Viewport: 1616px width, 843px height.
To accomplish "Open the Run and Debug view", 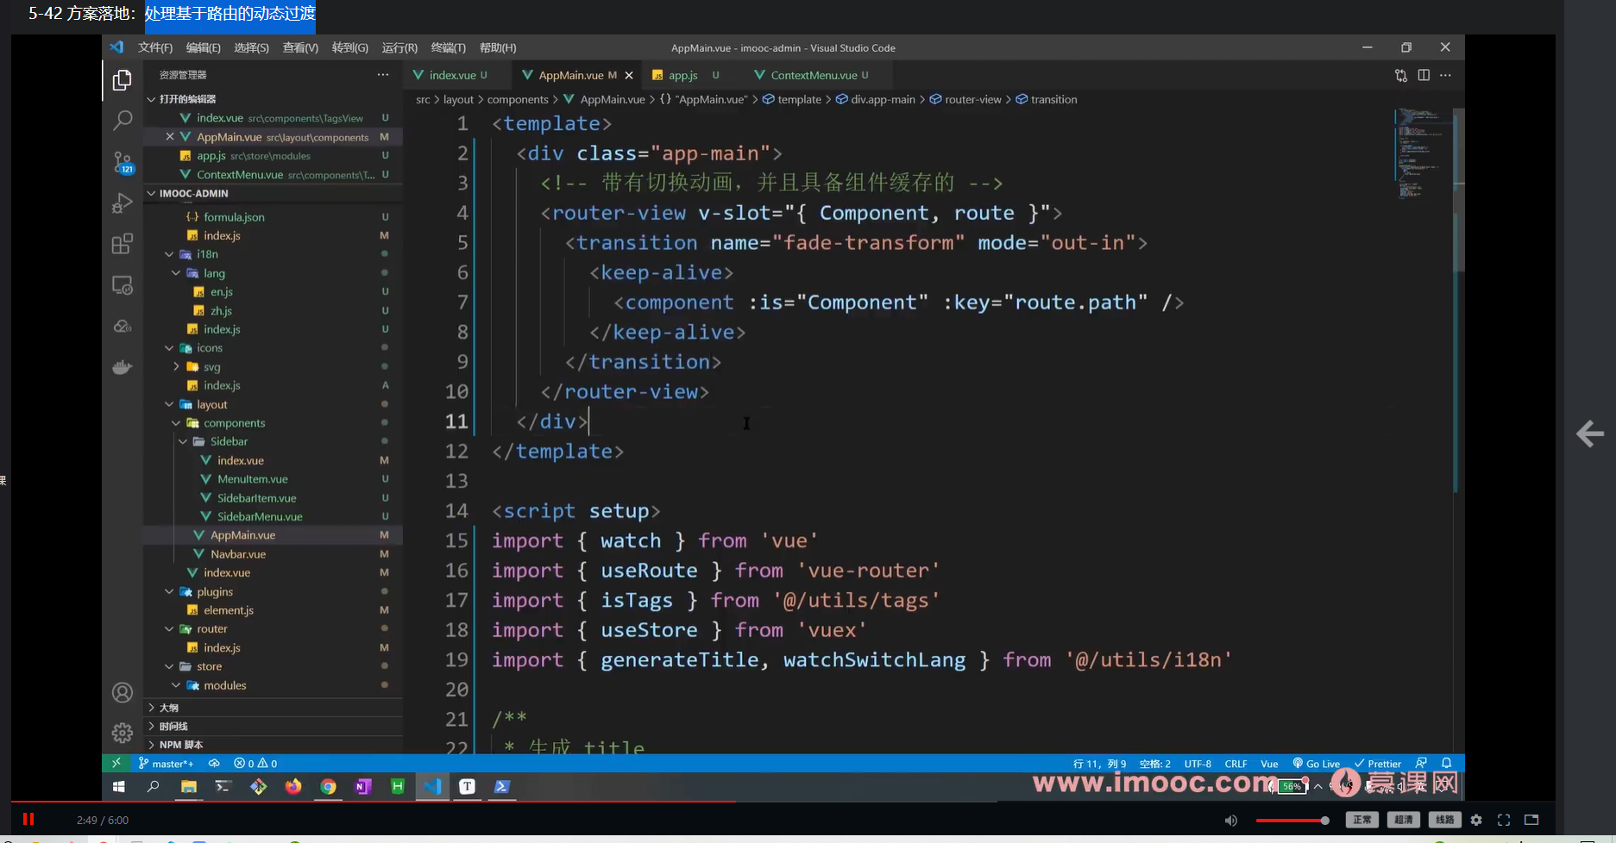I will pyautogui.click(x=123, y=203).
